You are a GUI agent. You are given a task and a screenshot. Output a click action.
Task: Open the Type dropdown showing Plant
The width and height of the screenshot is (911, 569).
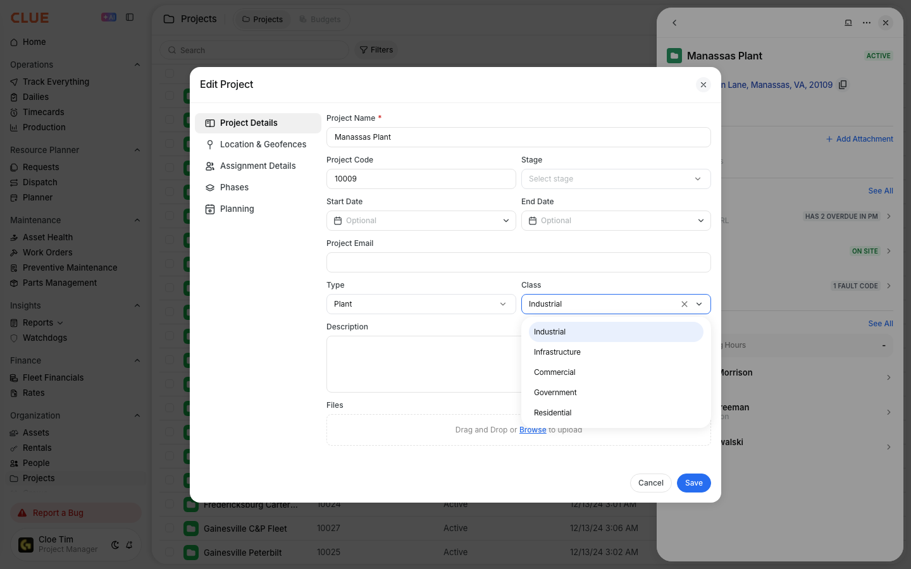(x=421, y=304)
